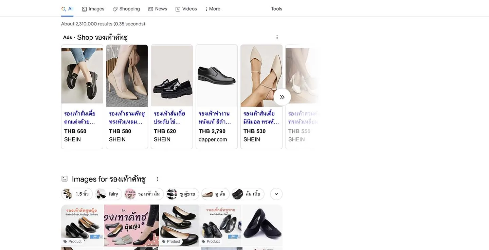489x250 pixels.
Task: Click the Images tab picture icon
Action: (x=84, y=8)
